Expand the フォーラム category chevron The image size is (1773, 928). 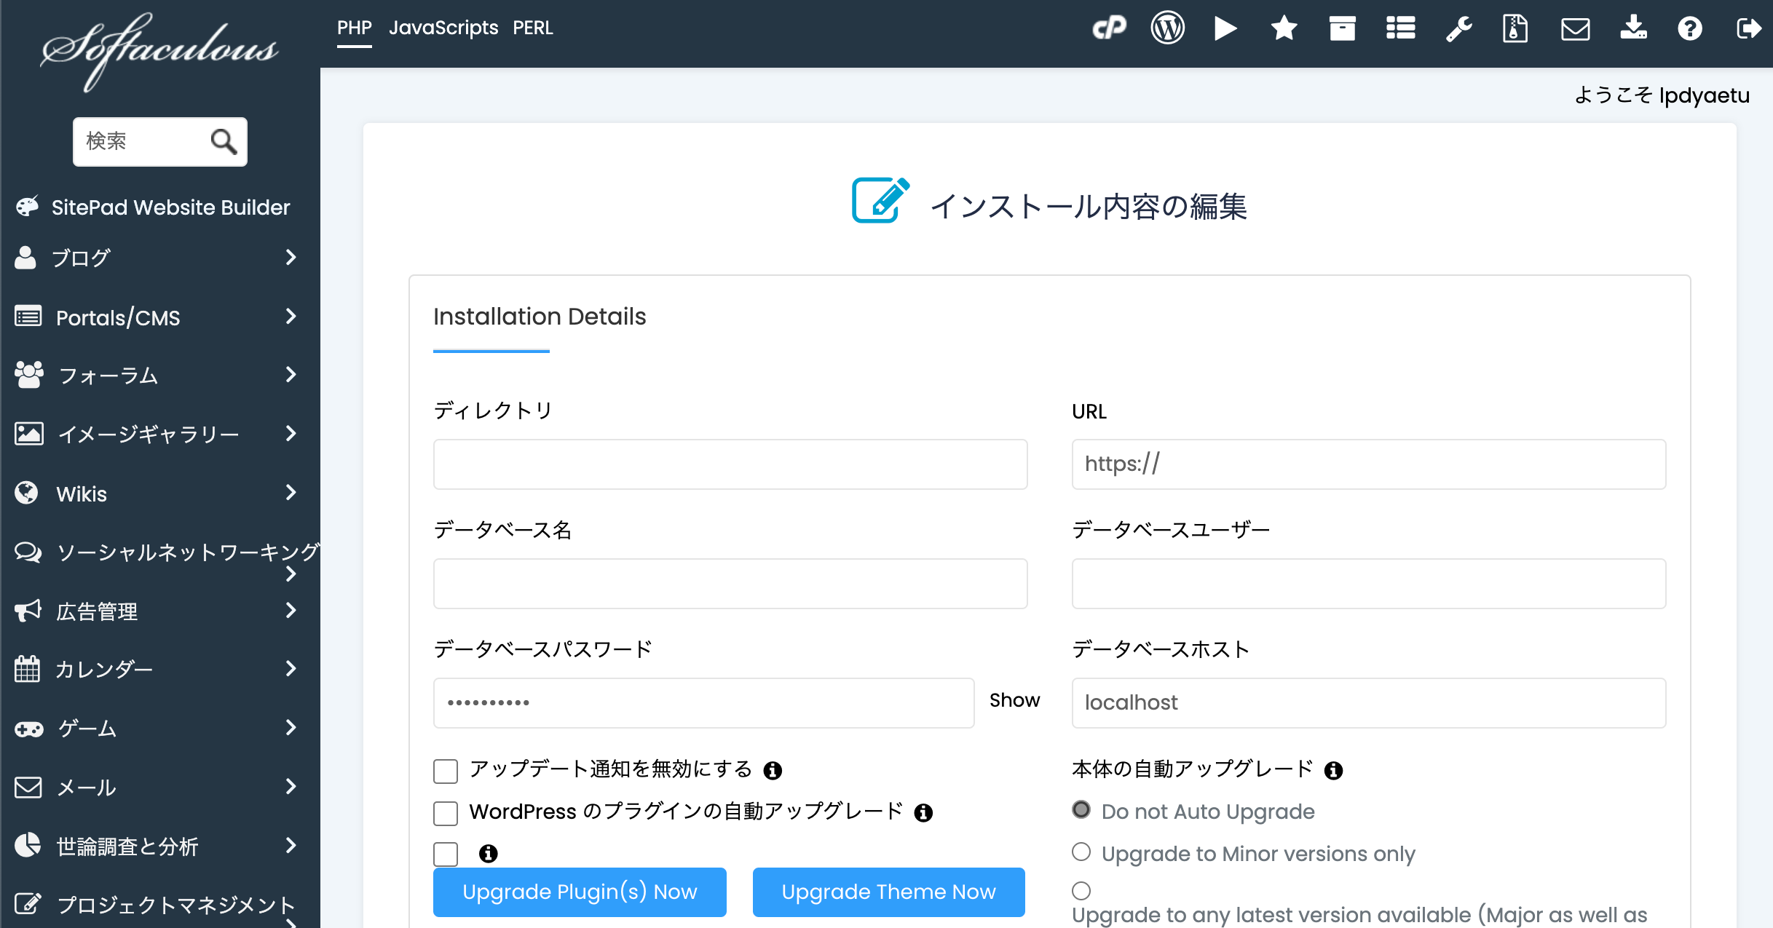[291, 374]
